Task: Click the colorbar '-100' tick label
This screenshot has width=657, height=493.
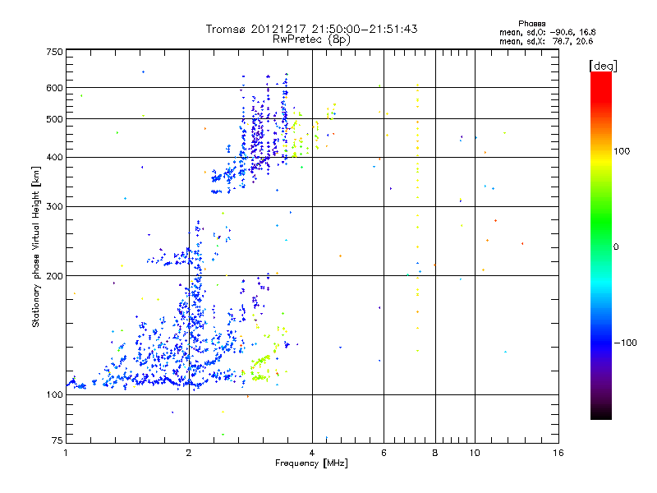Action: (625, 343)
